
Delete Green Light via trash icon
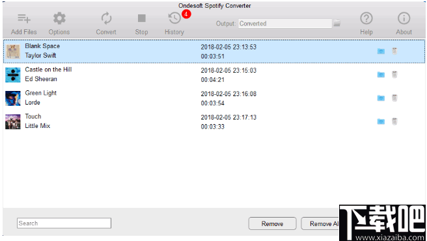(x=394, y=97)
